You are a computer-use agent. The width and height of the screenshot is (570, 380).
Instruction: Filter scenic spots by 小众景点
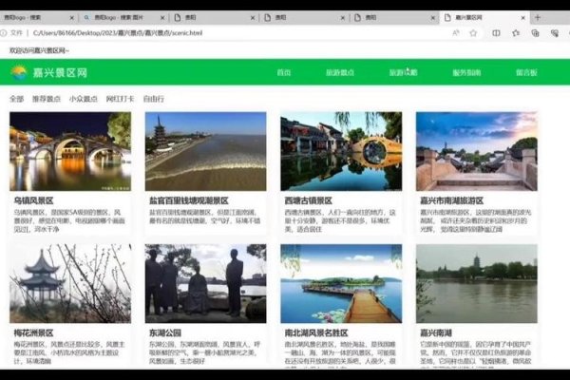pyautogui.click(x=84, y=99)
